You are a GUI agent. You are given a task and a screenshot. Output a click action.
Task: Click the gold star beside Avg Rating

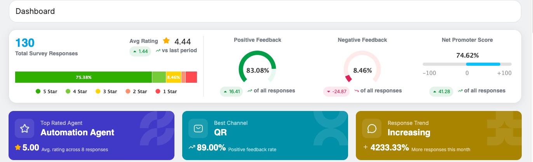166,41
